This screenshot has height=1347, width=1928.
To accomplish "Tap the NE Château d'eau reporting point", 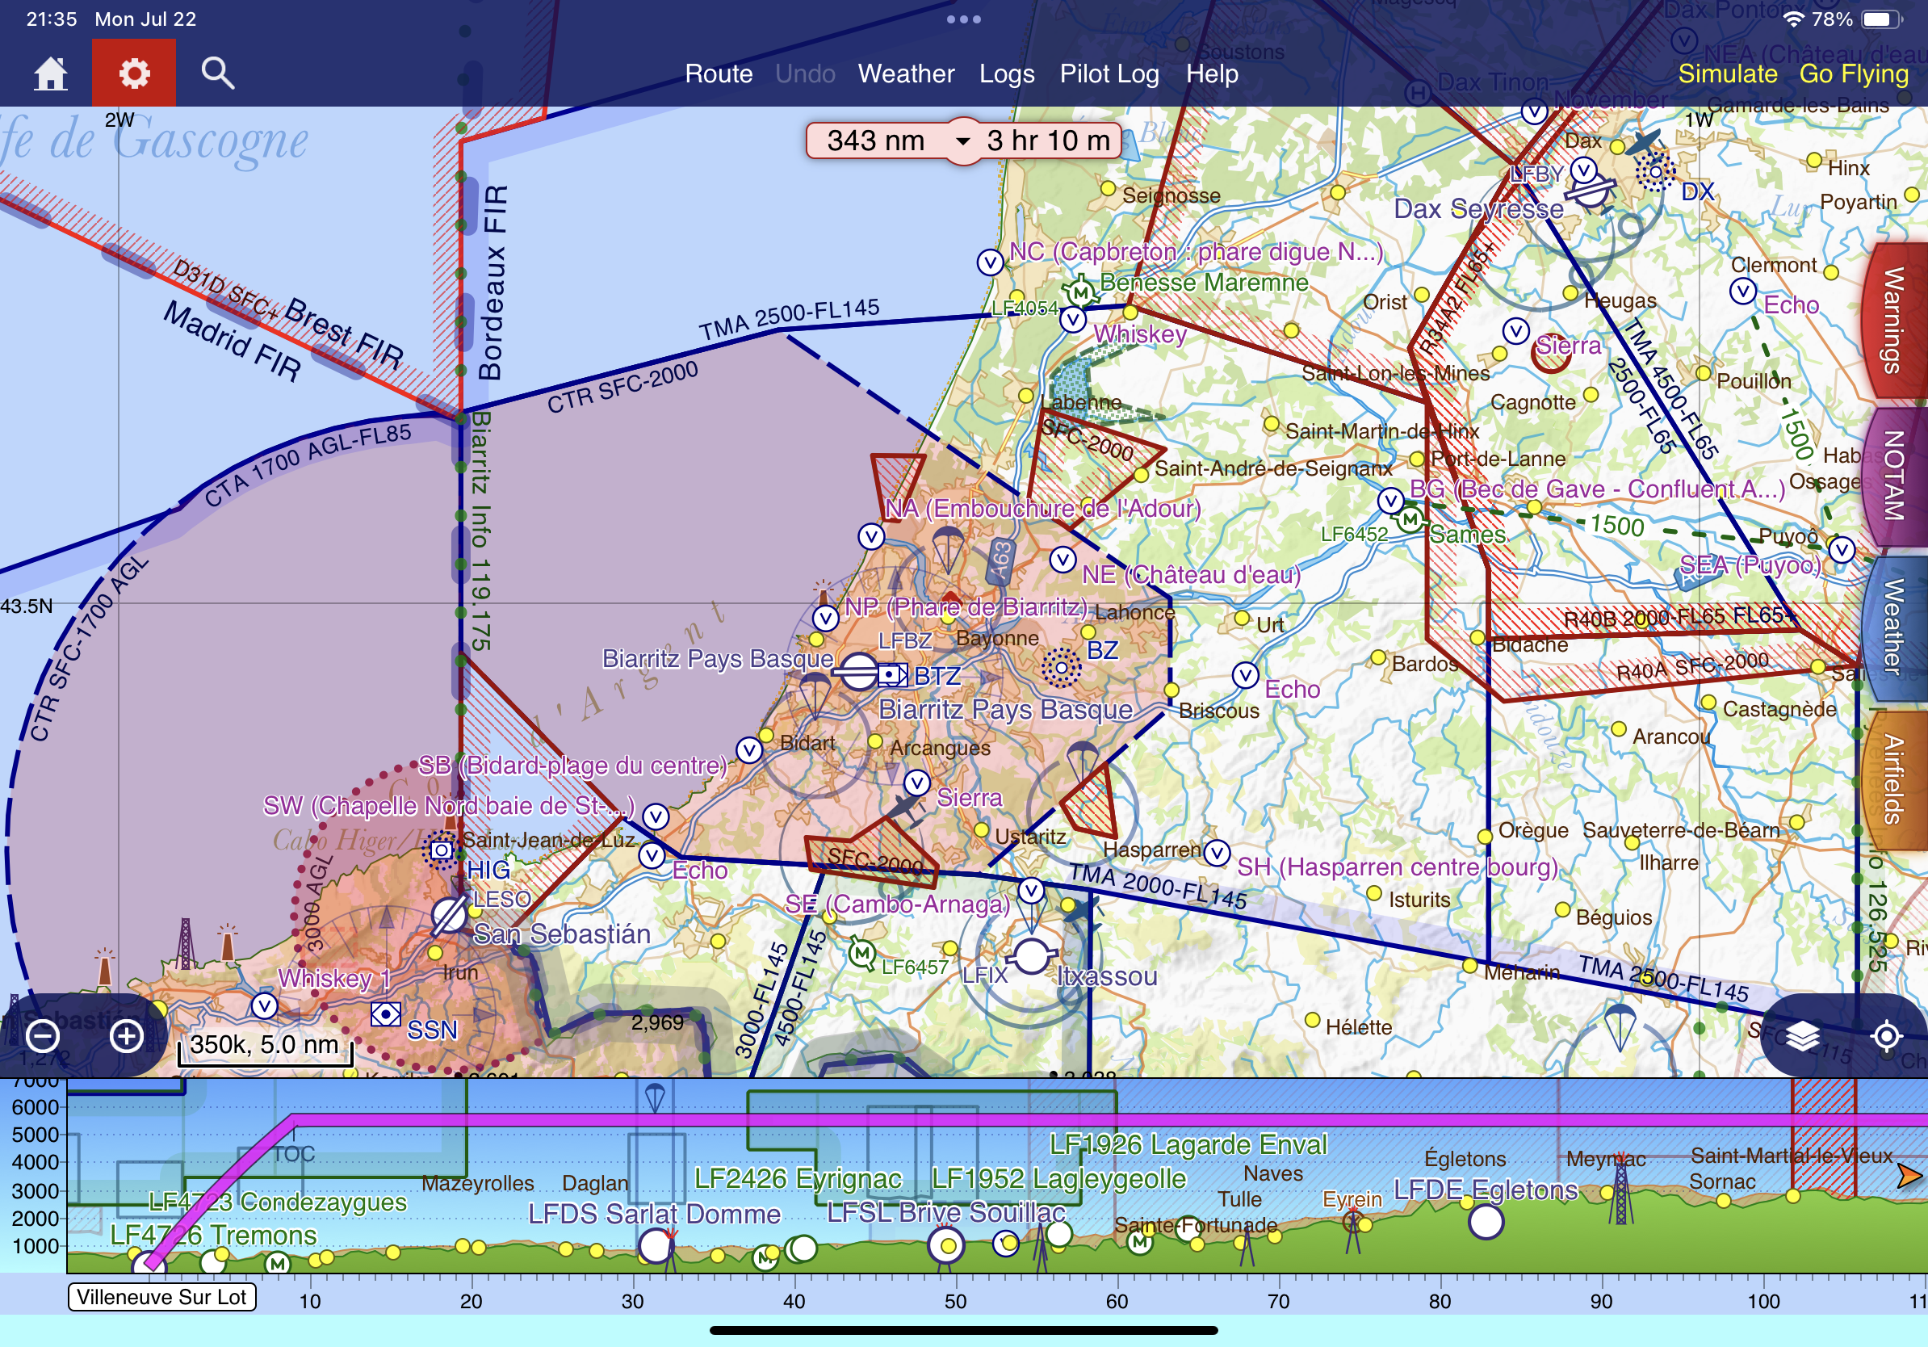I will click(1063, 560).
